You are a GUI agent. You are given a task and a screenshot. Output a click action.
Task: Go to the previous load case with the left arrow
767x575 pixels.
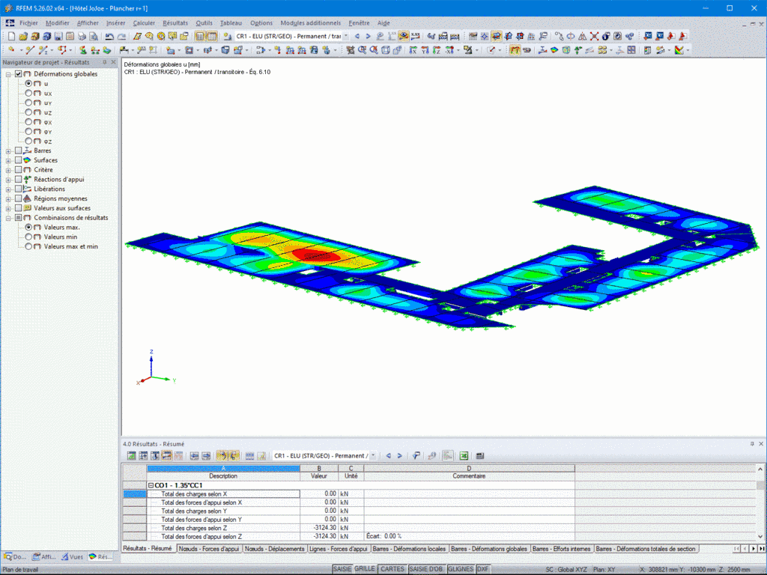pos(357,36)
